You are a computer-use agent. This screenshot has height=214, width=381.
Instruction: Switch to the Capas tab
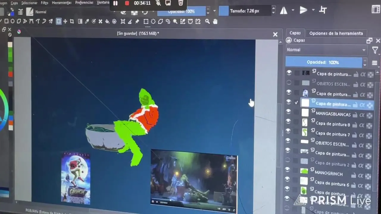coord(295,33)
